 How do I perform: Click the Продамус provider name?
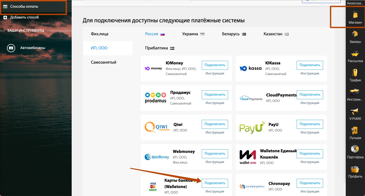180,93
